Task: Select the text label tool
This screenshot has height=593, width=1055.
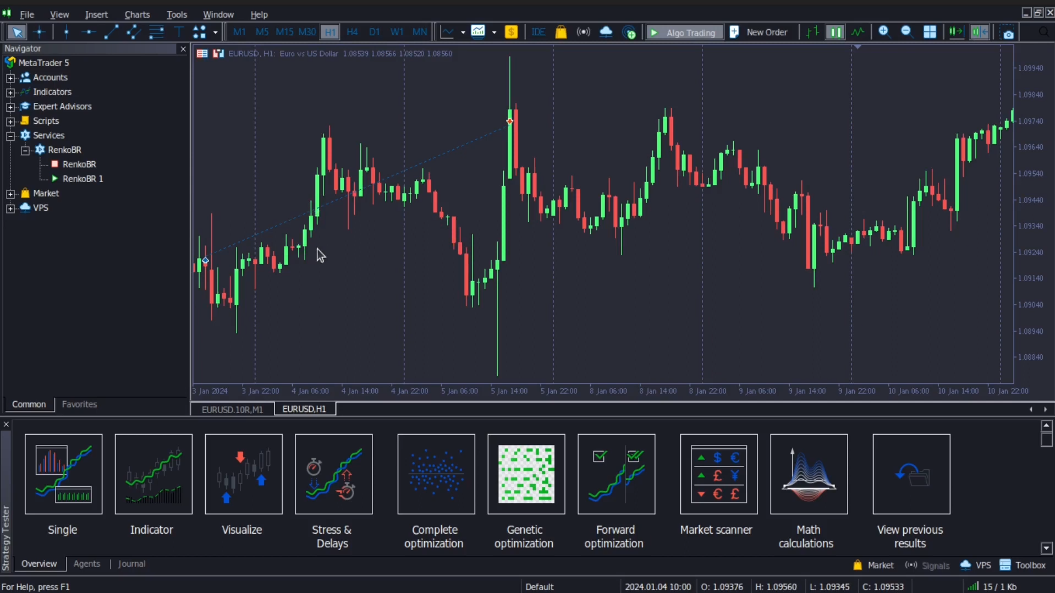Action: [x=179, y=32]
